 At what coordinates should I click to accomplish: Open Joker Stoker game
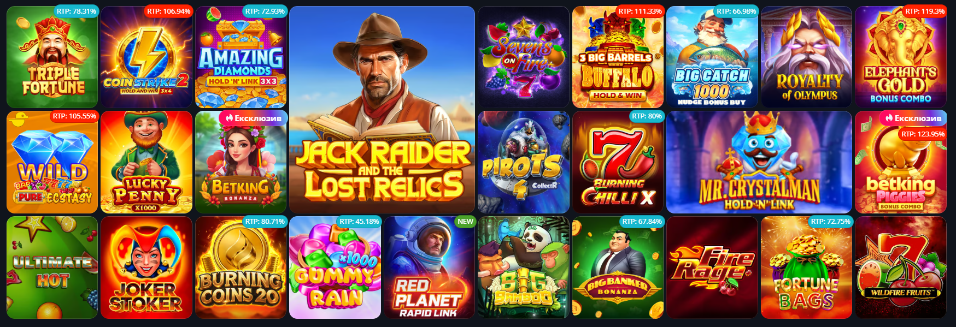[146, 267]
